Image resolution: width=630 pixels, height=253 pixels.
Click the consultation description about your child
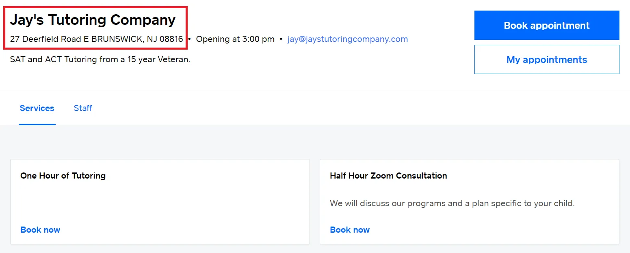(x=452, y=203)
